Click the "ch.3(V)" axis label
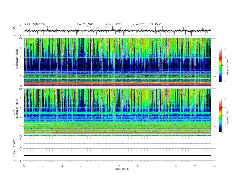The height and width of the screenshot is (186, 241). tap(15, 144)
